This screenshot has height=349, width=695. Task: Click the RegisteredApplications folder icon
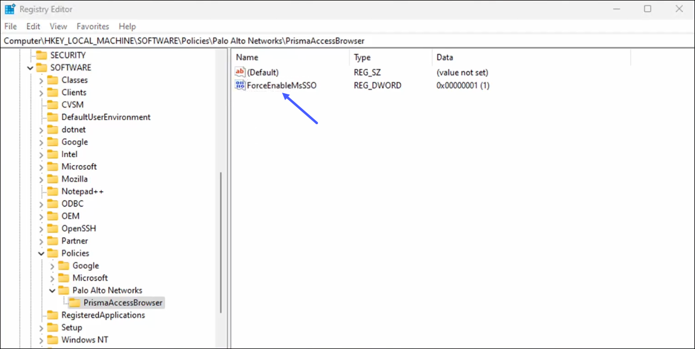point(53,315)
